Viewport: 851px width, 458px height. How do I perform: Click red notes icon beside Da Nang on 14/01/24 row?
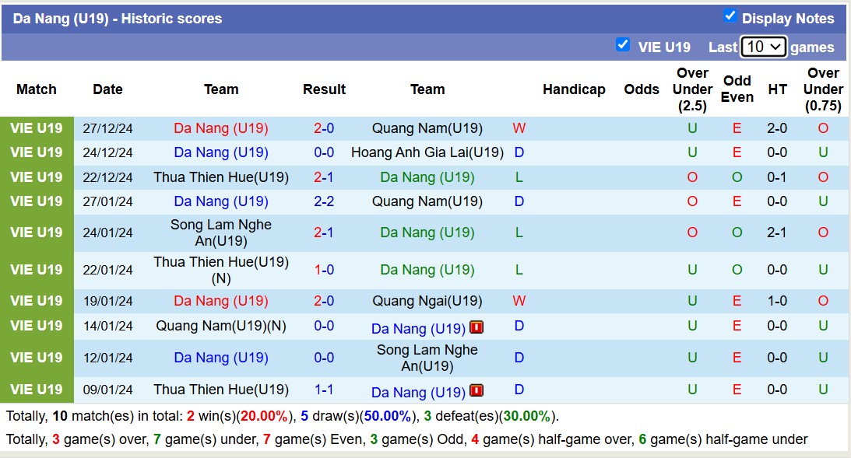click(476, 327)
